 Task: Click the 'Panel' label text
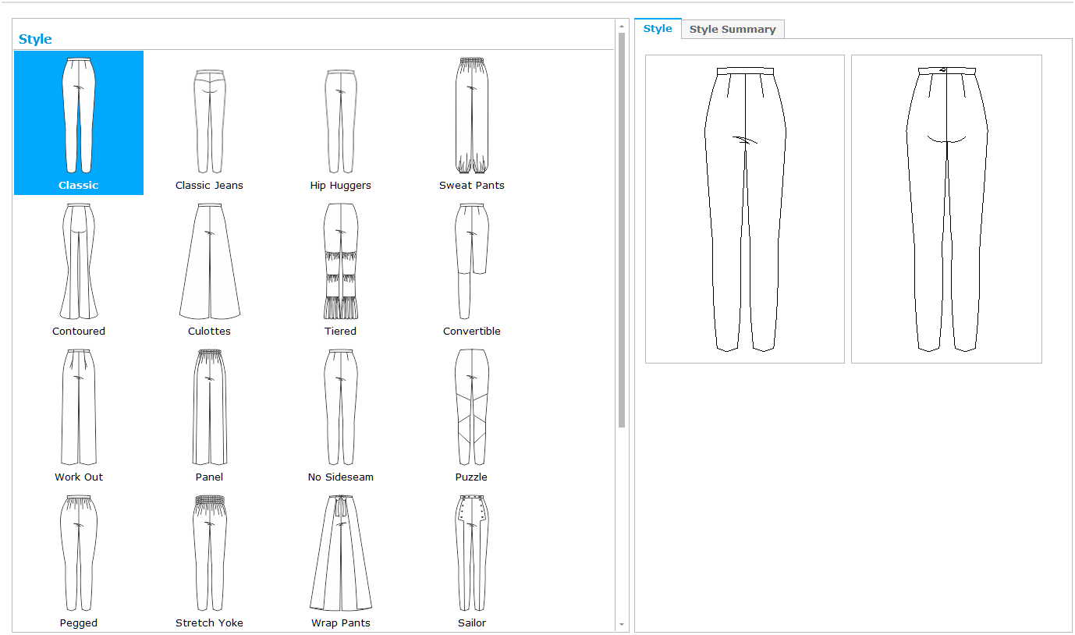(x=209, y=477)
